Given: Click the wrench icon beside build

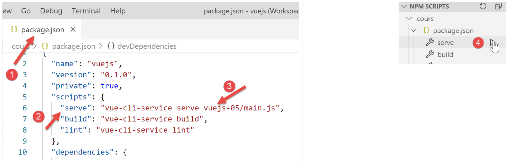Looking at the screenshot, I should pyautogui.click(x=430, y=54).
